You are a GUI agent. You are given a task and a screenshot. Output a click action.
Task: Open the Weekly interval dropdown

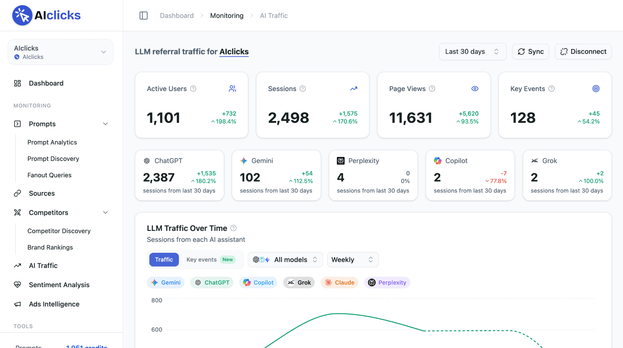coord(353,259)
